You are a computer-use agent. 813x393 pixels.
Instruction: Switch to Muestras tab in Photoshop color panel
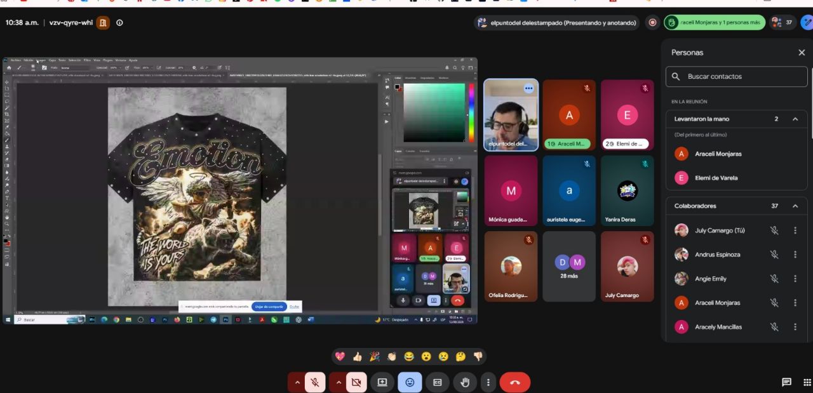click(x=411, y=78)
